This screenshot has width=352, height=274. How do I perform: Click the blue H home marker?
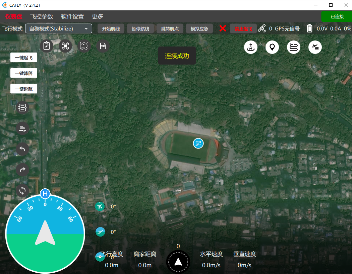coord(45,194)
